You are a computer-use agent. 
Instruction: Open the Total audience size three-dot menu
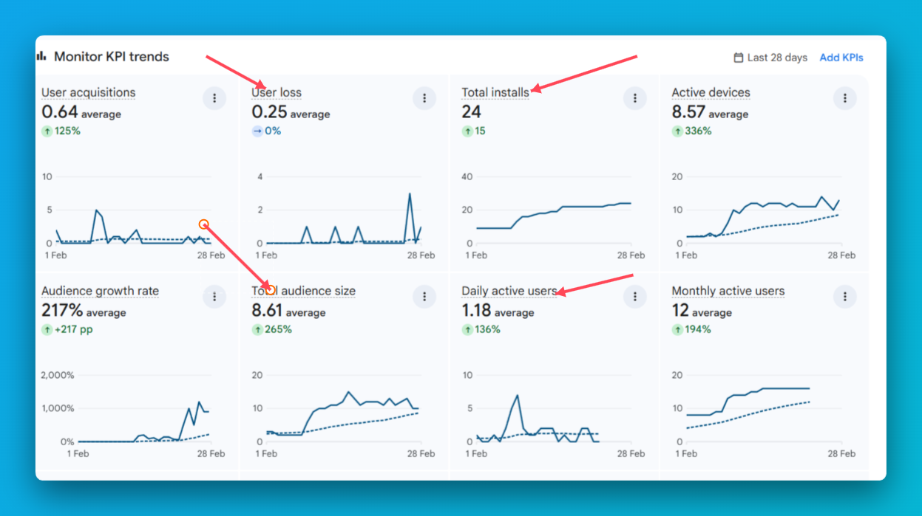point(424,297)
